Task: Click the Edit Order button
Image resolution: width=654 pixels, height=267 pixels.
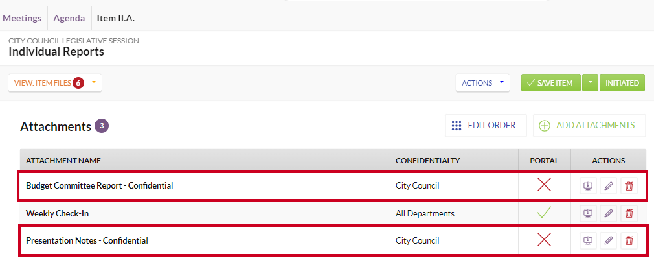Action: click(x=486, y=126)
